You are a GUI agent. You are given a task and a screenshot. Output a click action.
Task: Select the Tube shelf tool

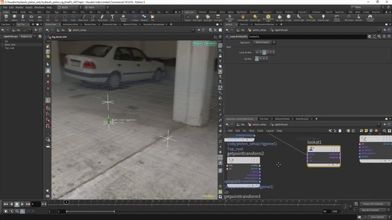23,18
